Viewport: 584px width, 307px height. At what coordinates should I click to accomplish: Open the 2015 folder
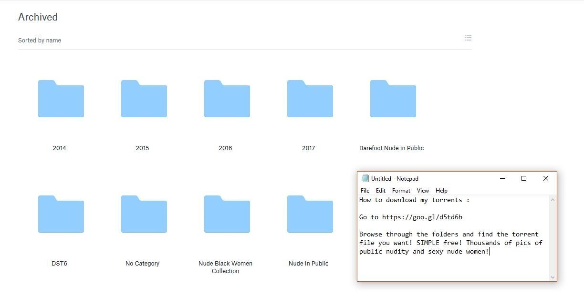pos(144,99)
